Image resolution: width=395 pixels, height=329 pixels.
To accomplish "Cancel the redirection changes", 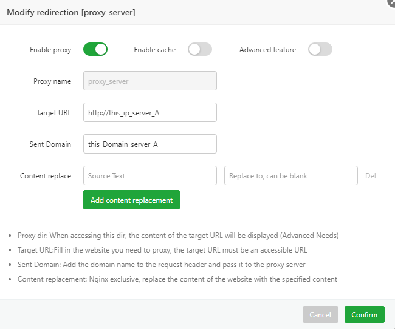I will pyautogui.click(x=320, y=314).
